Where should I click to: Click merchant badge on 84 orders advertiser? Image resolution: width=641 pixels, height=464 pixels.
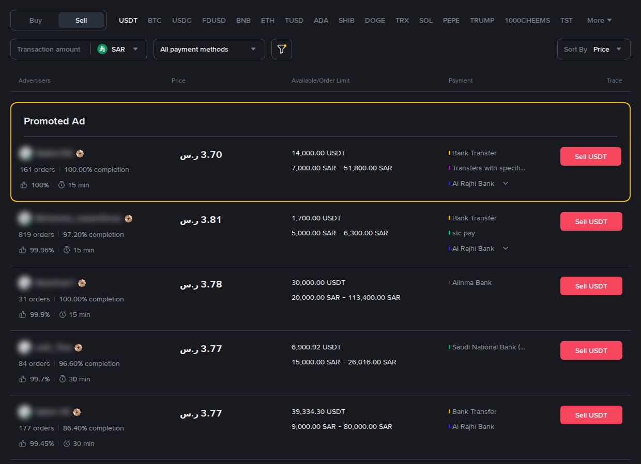pyautogui.click(x=78, y=347)
